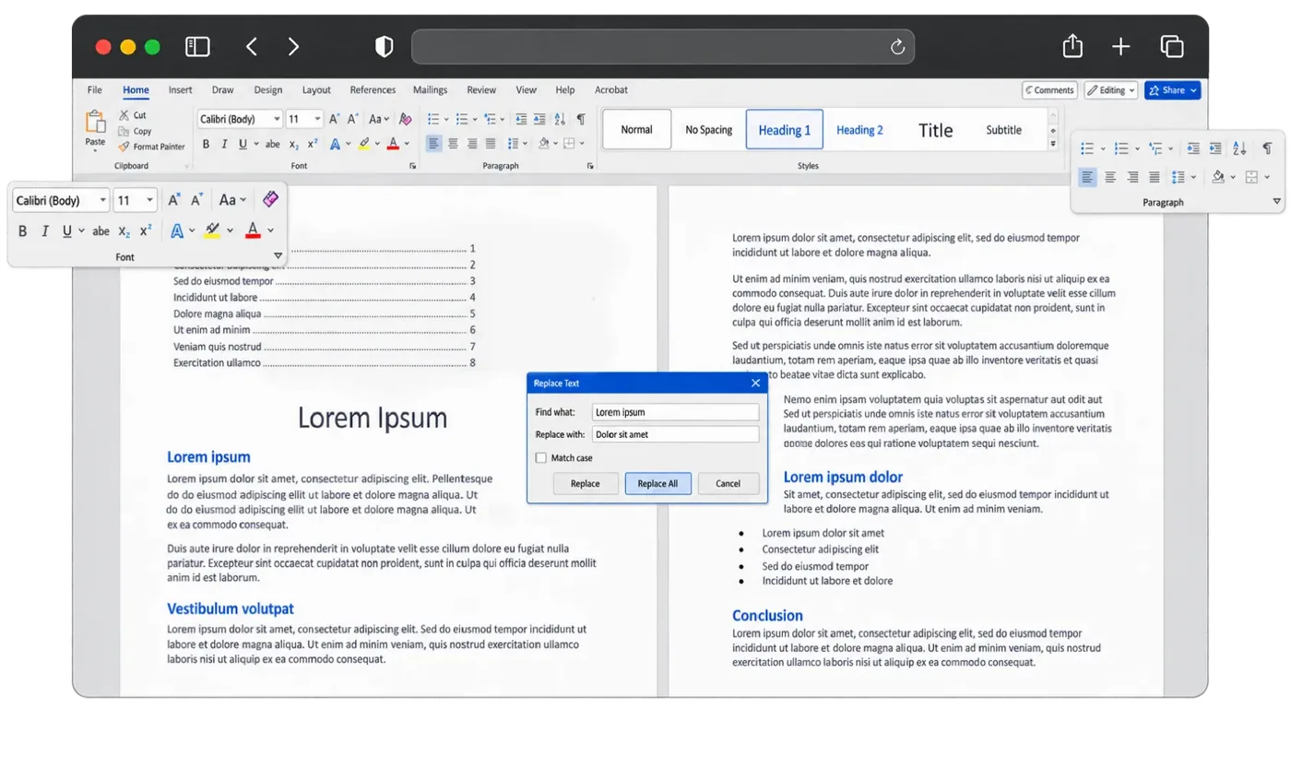Open a new browser tab with plus icon
This screenshot has width=1291, height=768.
tap(1120, 46)
